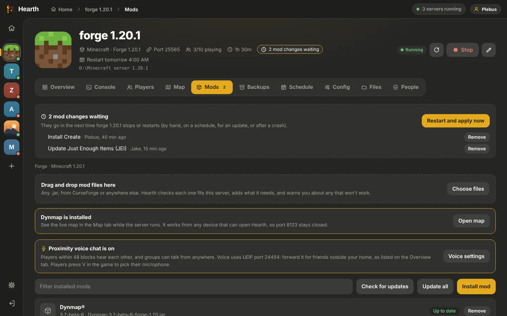
Task: Click the Hearth flame logo
Action: pyautogui.click(x=10, y=9)
